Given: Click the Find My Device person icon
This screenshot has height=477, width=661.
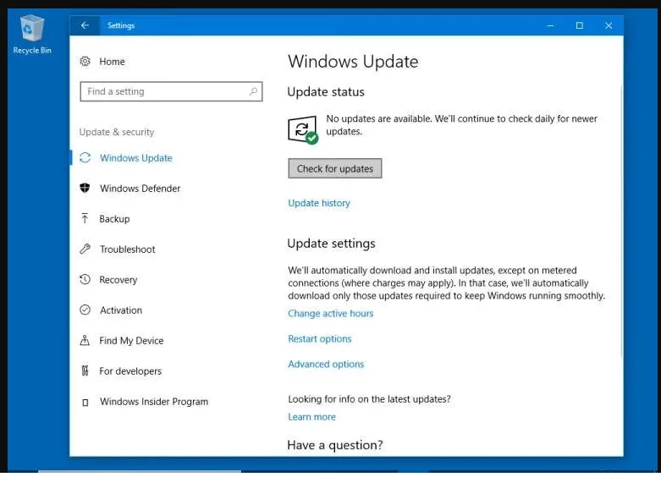Looking at the screenshot, I should [x=85, y=340].
